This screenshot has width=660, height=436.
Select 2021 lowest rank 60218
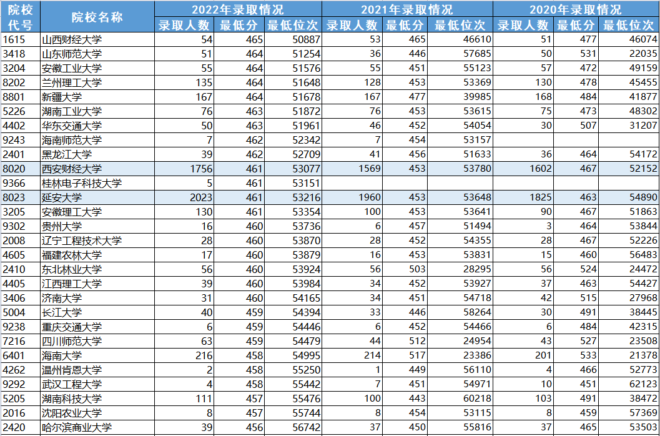pyautogui.click(x=460, y=399)
